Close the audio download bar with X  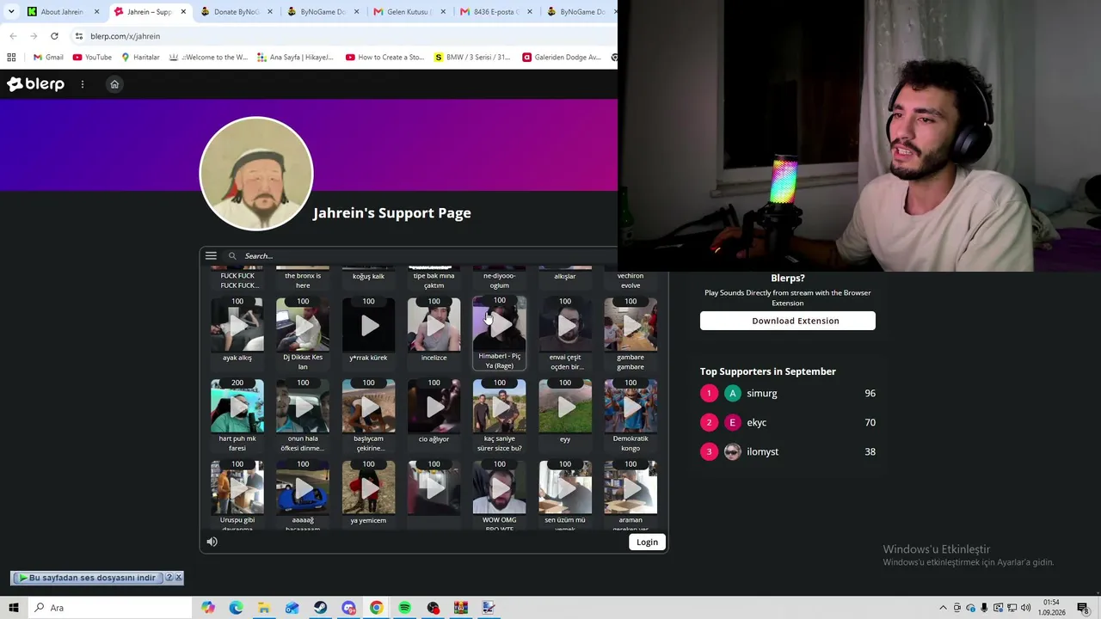coord(178,578)
